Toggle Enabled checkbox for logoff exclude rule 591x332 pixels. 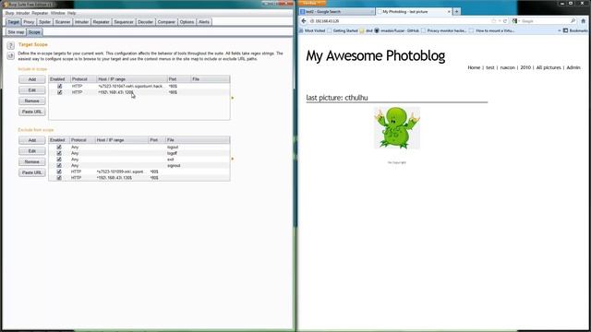pos(59,153)
